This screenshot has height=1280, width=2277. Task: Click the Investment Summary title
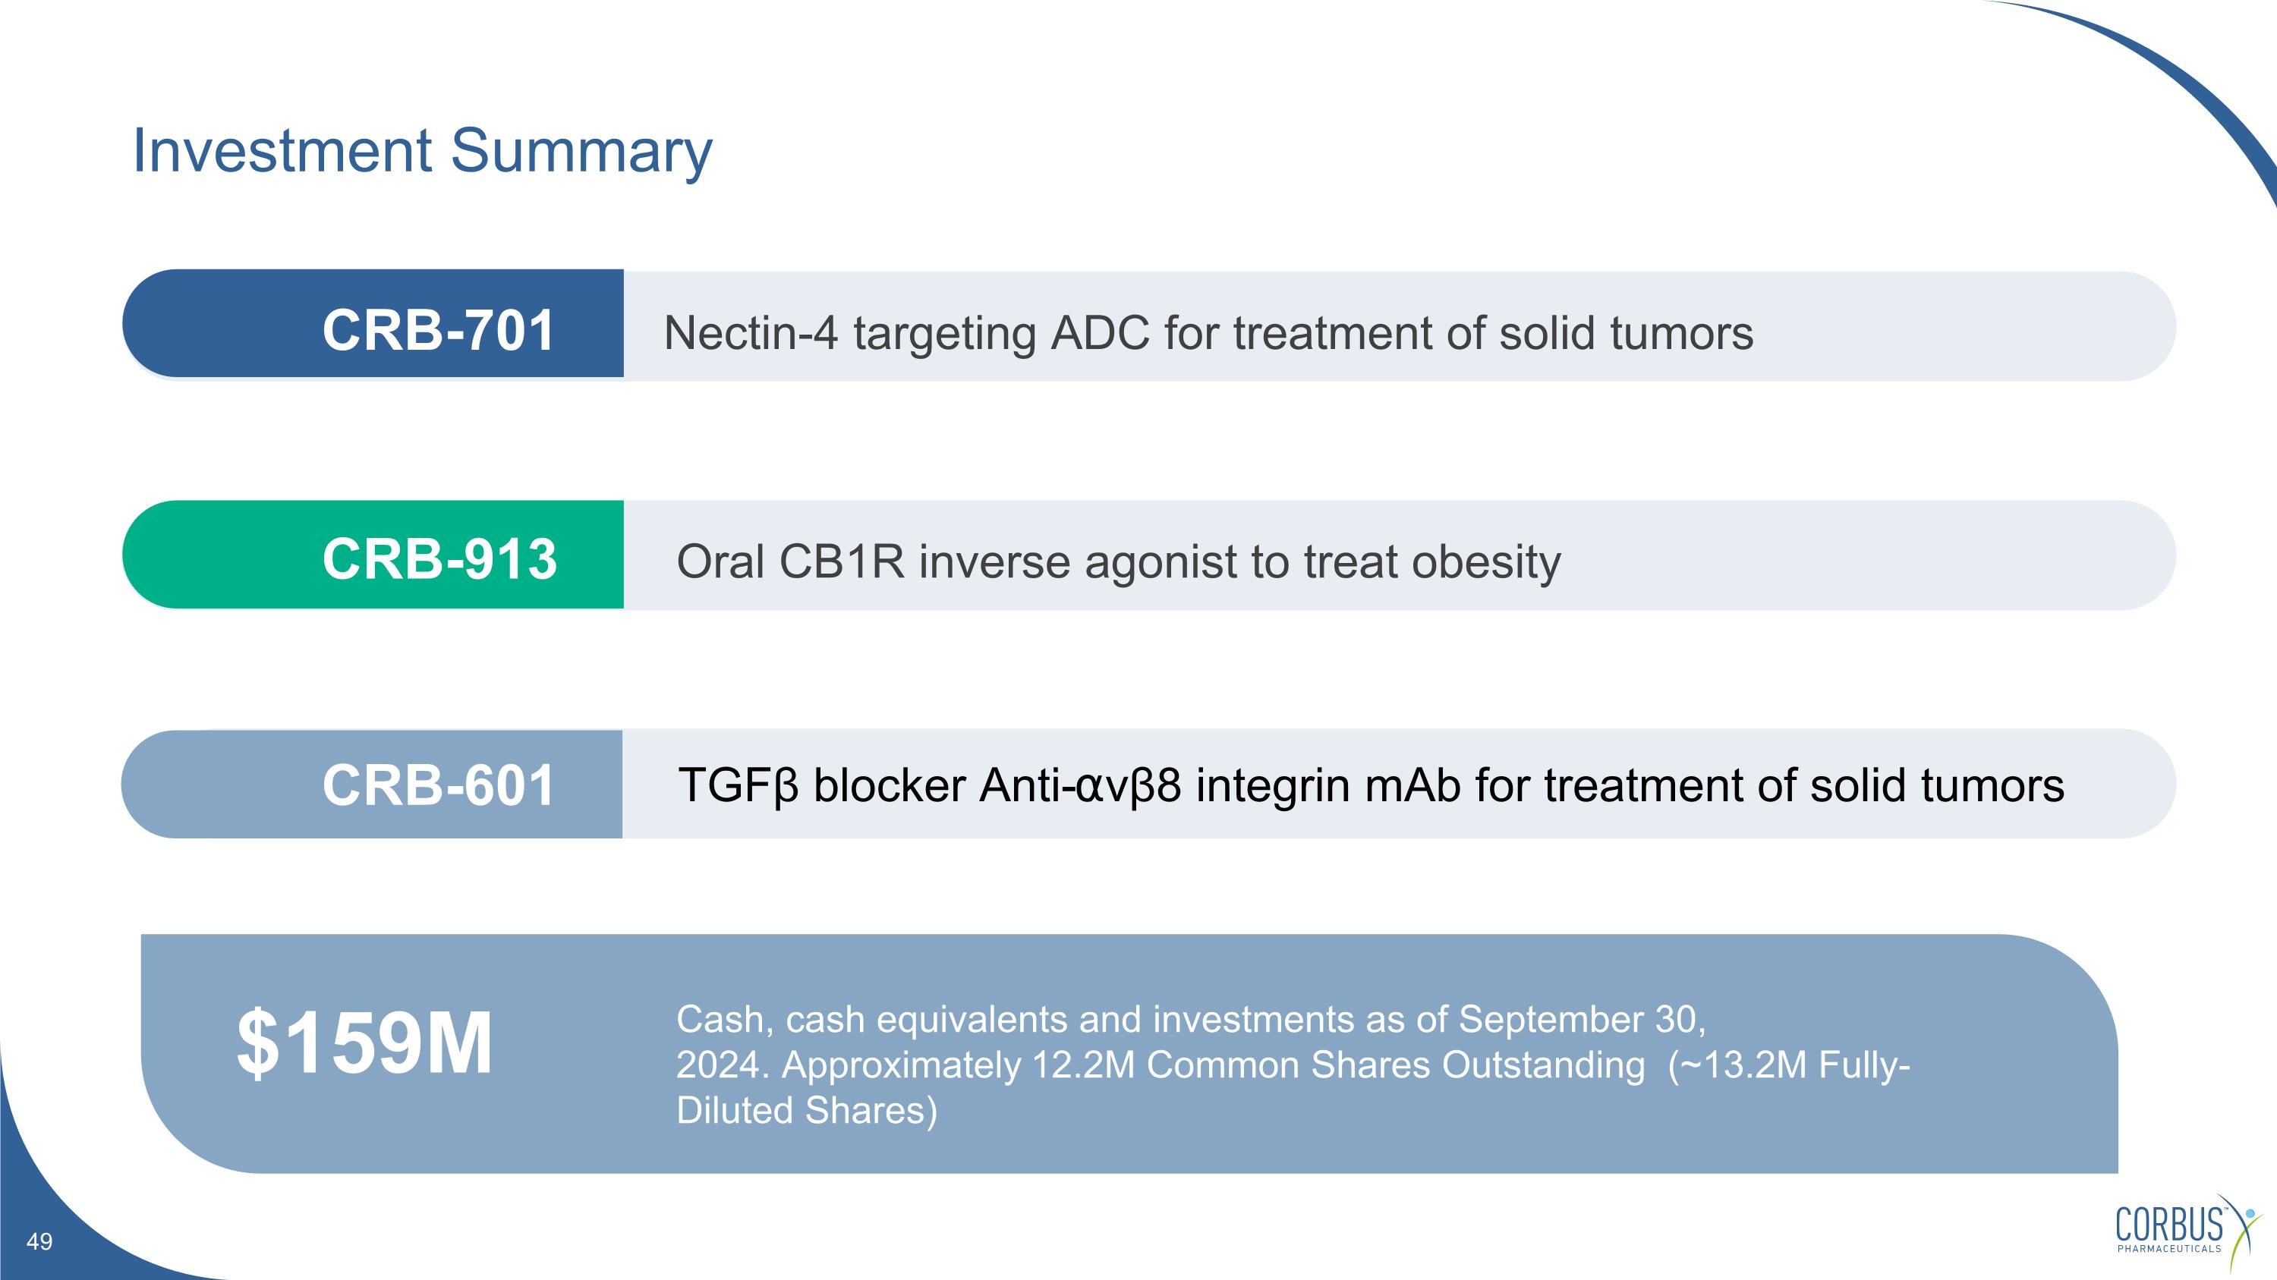(422, 151)
